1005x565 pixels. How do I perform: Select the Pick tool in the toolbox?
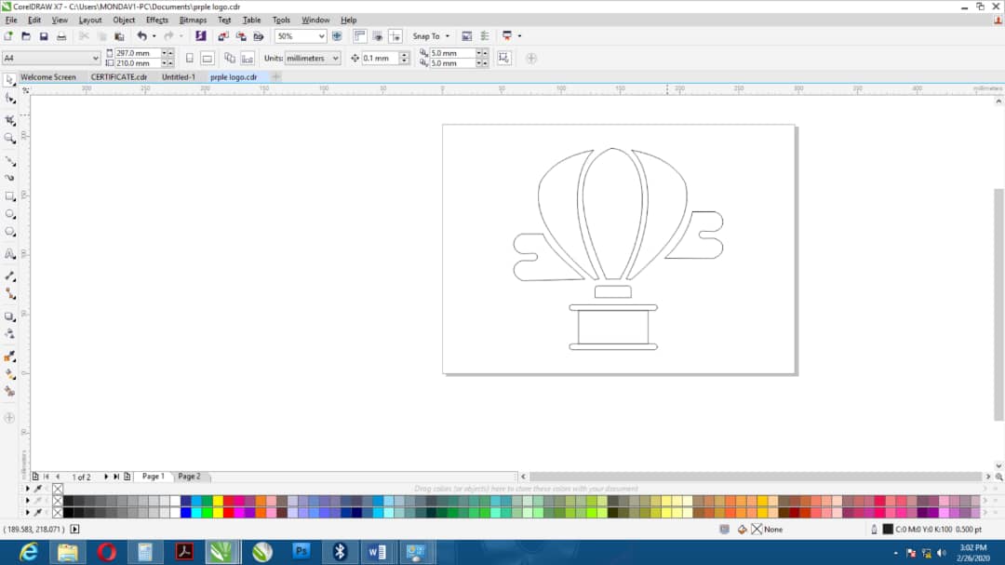10,80
